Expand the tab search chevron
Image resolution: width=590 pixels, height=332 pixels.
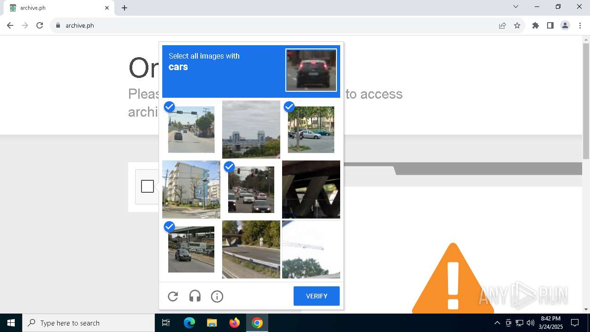tap(516, 6)
